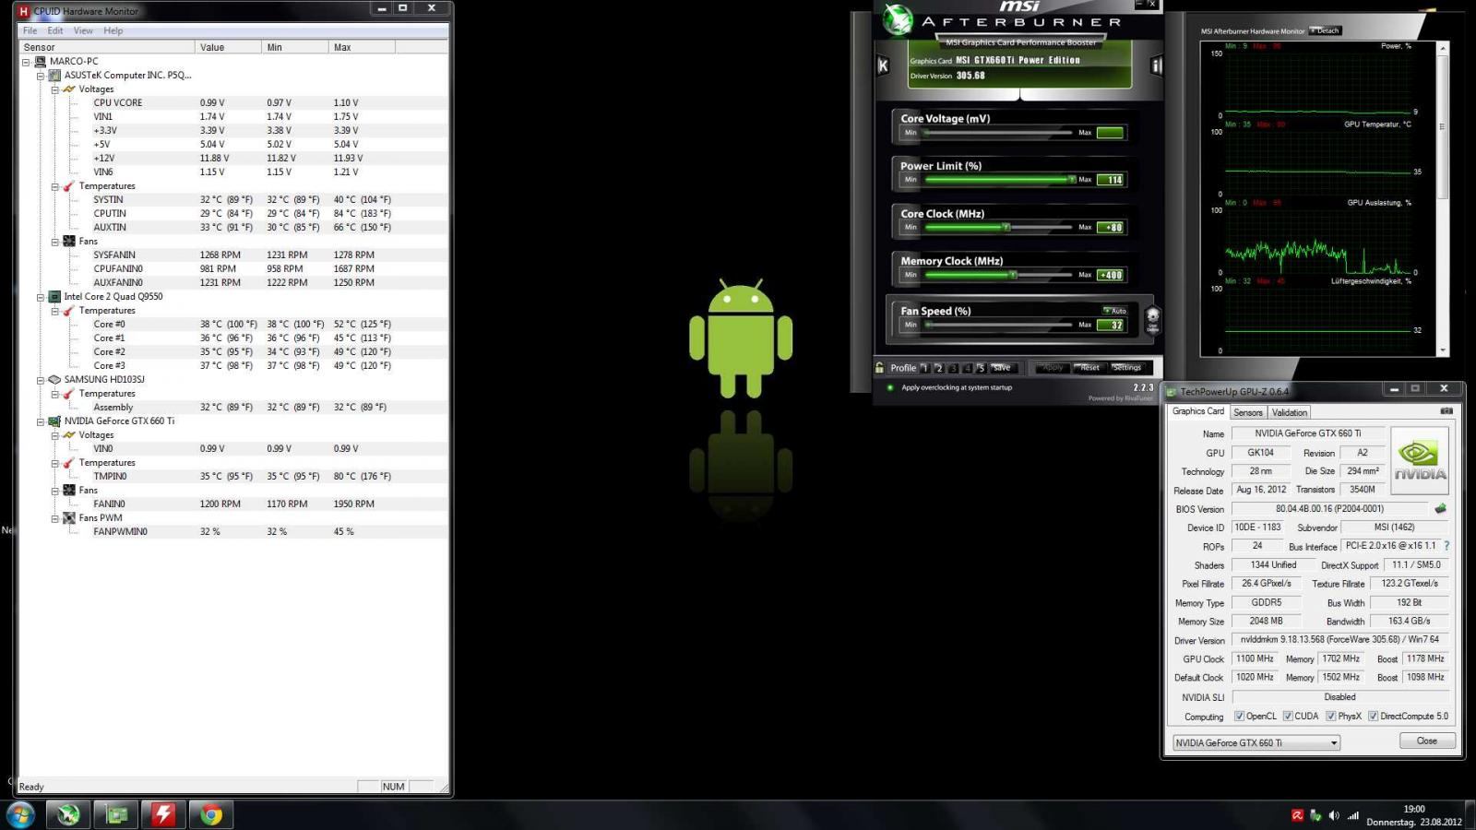Image resolution: width=1476 pixels, height=830 pixels.
Task: Click the GPU-Z title bar icon
Action: 1172,391
